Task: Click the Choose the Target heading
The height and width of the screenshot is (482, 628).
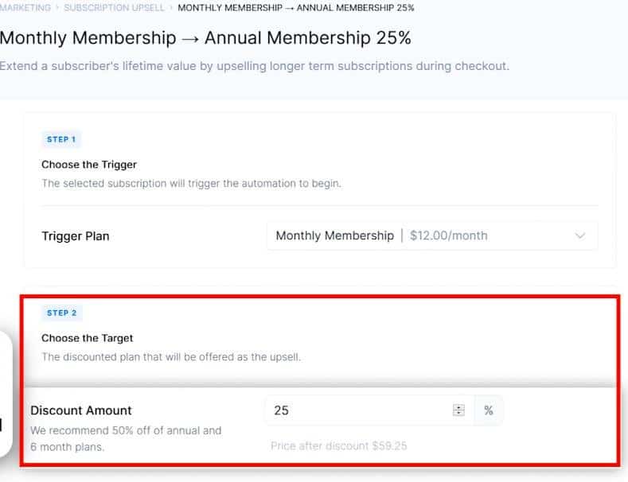Action: [x=87, y=338]
